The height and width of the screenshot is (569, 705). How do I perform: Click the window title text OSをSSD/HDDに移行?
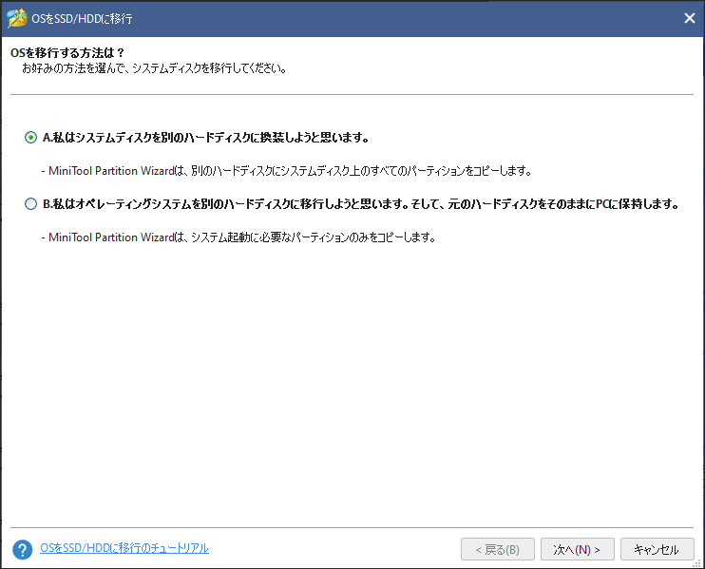(x=82, y=18)
